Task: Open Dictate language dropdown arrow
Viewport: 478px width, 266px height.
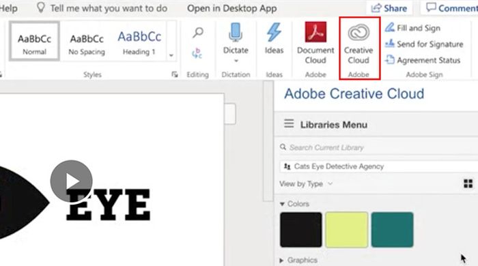Action: click(236, 61)
